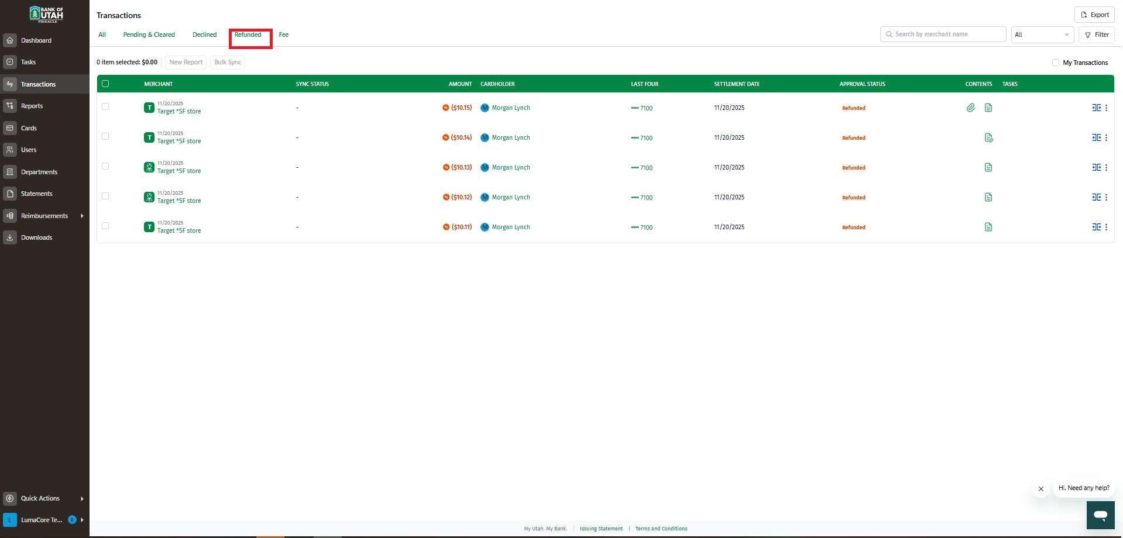Open attachment paperclip on ($10.15) transaction
Viewport: 1123px width, 538px height.
pos(971,108)
